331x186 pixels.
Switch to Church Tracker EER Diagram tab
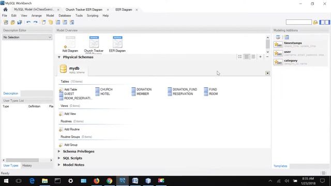(x=84, y=10)
